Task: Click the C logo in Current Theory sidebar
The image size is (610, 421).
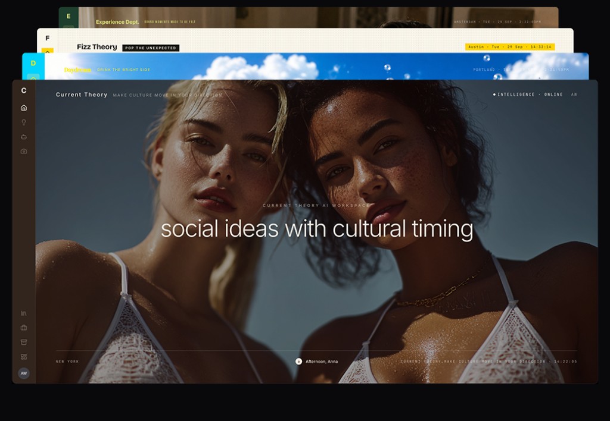Action: 24,90
